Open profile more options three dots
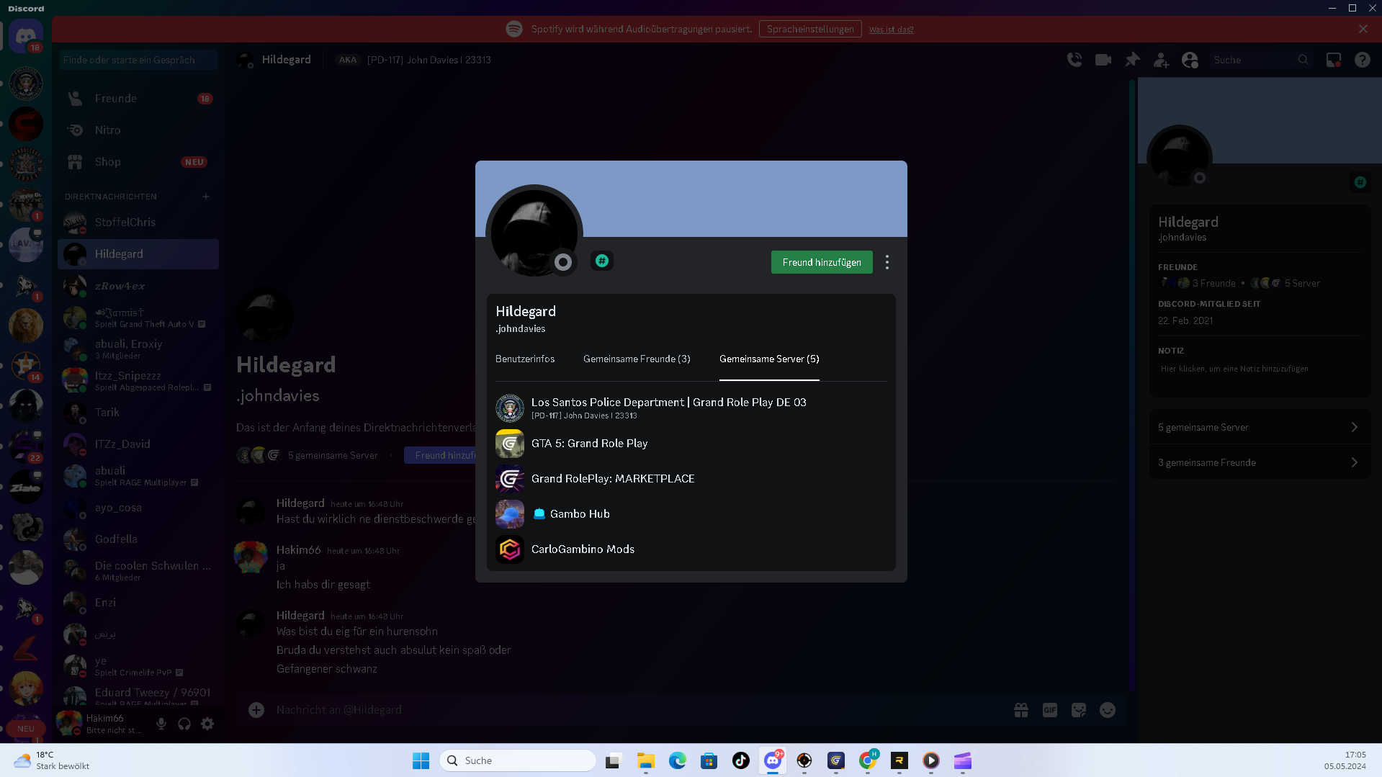The height and width of the screenshot is (777, 1382). (887, 262)
